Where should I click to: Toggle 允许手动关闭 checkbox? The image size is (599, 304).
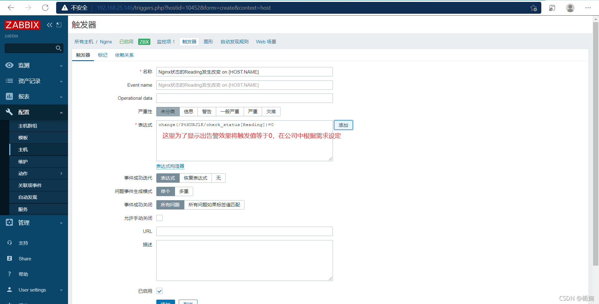pos(159,218)
